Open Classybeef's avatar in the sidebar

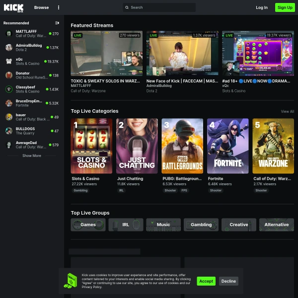[x=9, y=89]
